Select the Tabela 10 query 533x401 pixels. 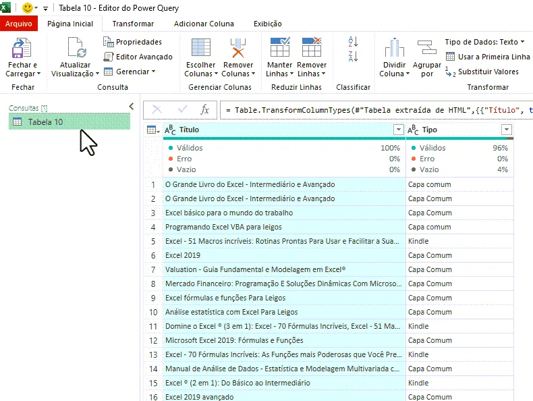coord(69,122)
